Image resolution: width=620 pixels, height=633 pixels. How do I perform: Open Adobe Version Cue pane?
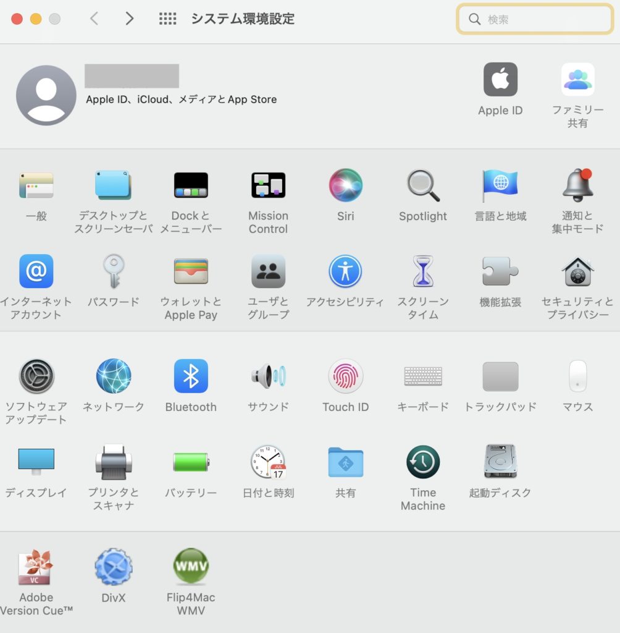pyautogui.click(x=36, y=566)
